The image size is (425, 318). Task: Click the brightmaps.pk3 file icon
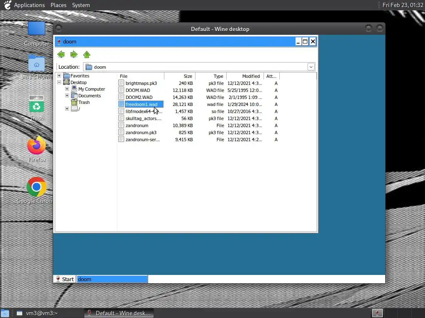click(x=121, y=83)
